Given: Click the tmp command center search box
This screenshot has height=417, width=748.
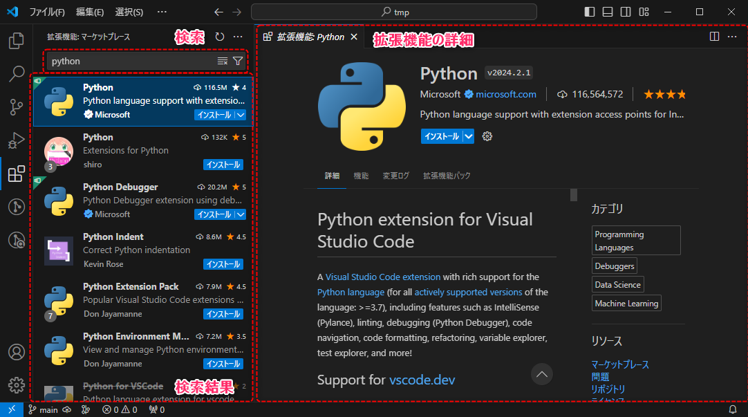Looking at the screenshot, I should coord(394,12).
